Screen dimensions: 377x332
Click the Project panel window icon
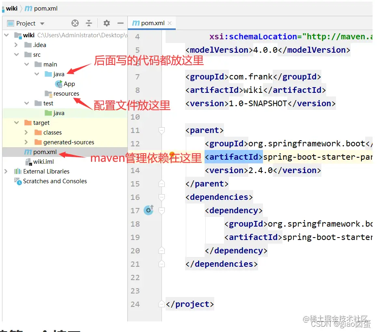click(10, 23)
